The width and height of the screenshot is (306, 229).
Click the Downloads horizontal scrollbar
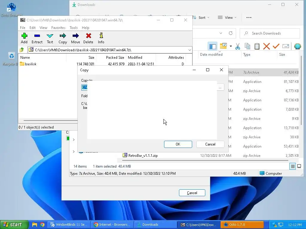coord(205,160)
